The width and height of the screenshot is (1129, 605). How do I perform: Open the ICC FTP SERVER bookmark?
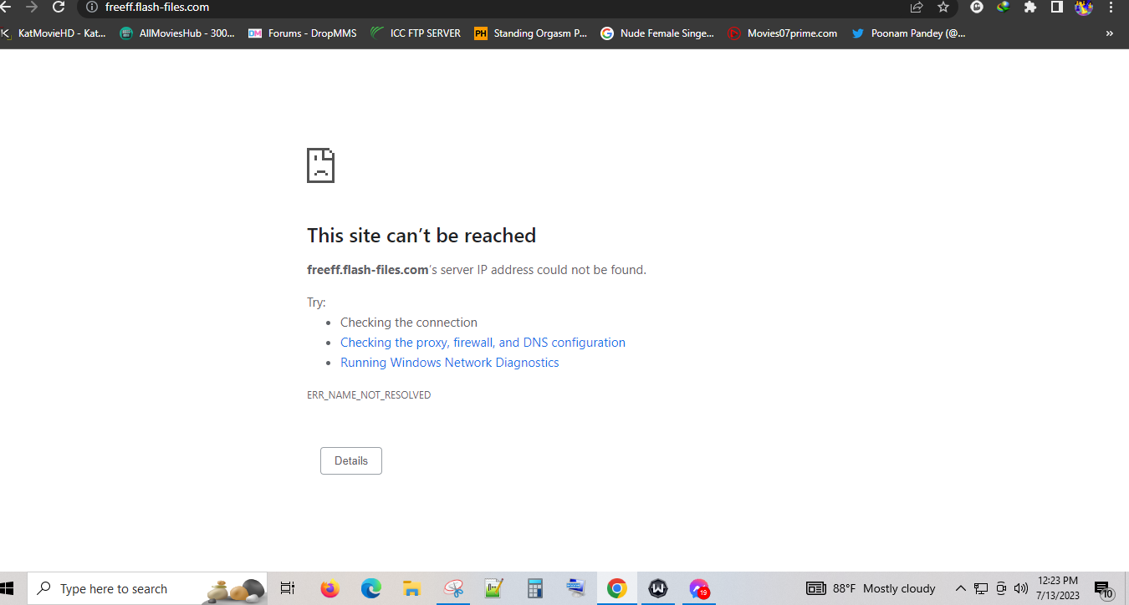[x=416, y=33]
